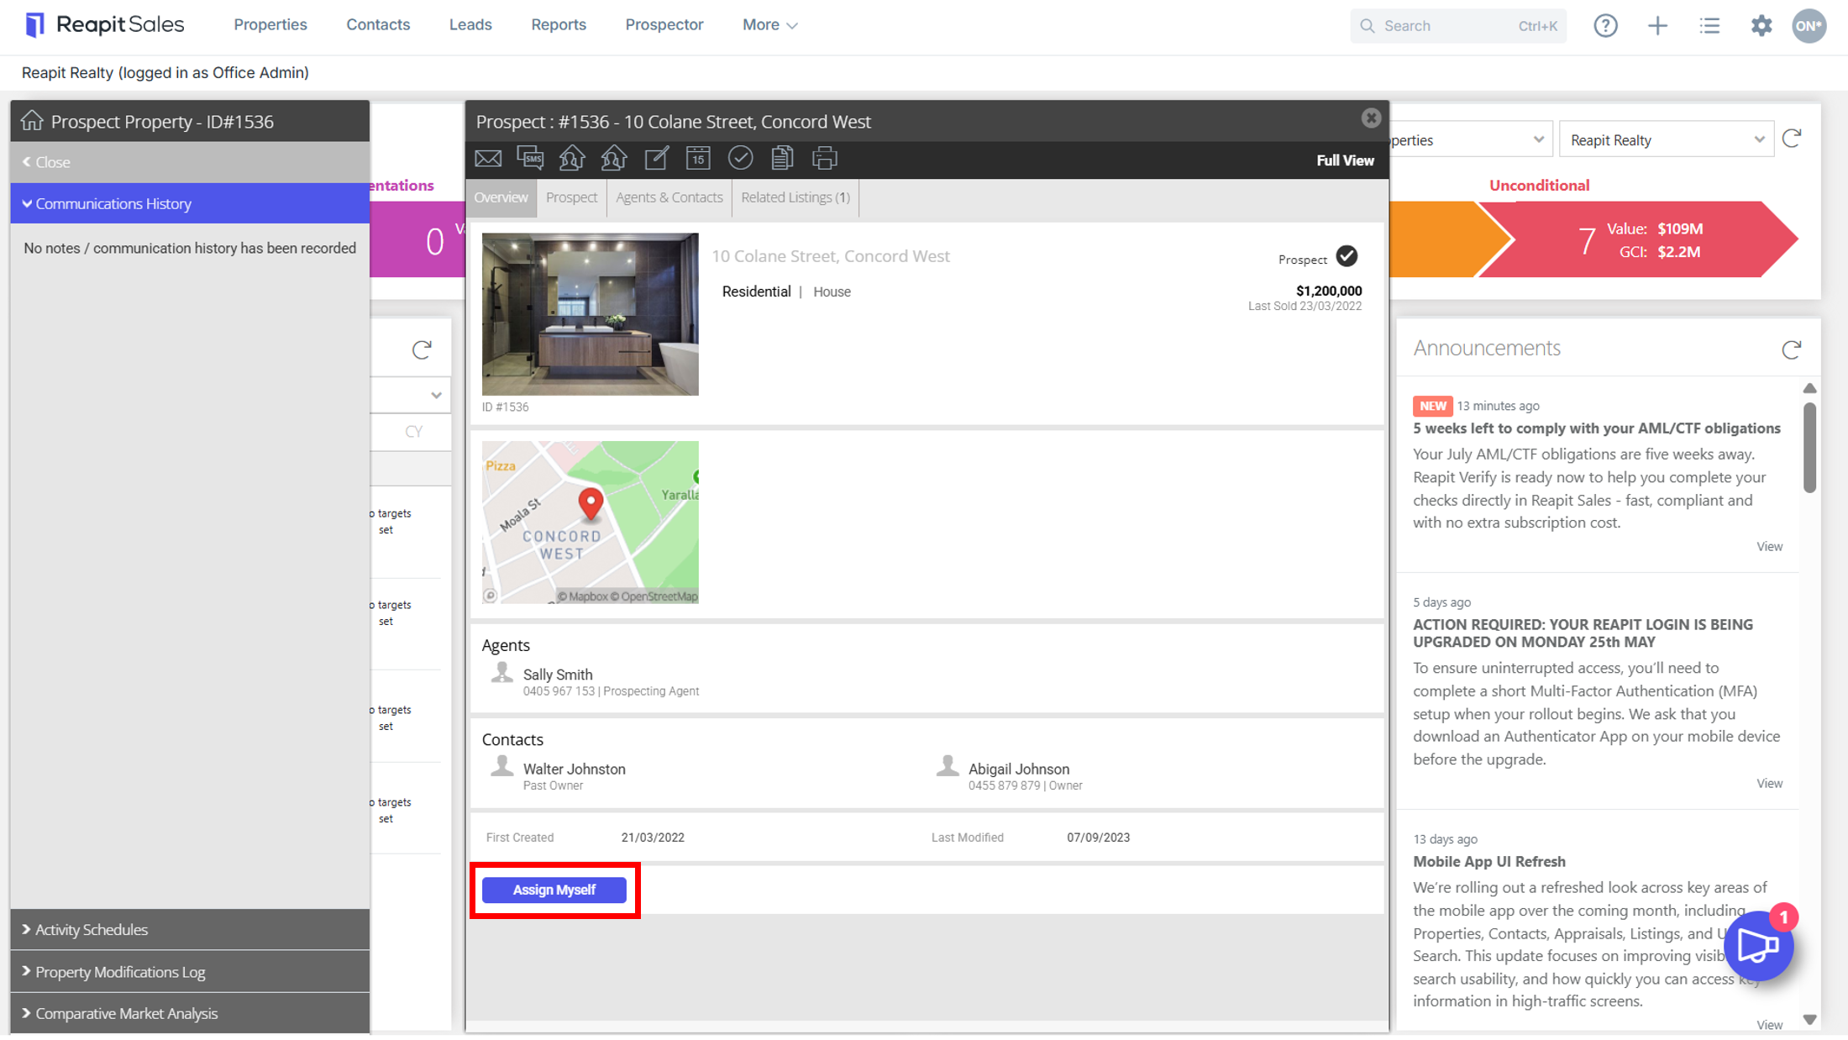Screen dimensions: 1848x1040
Task: Open the Prospector menu
Action: tap(664, 25)
